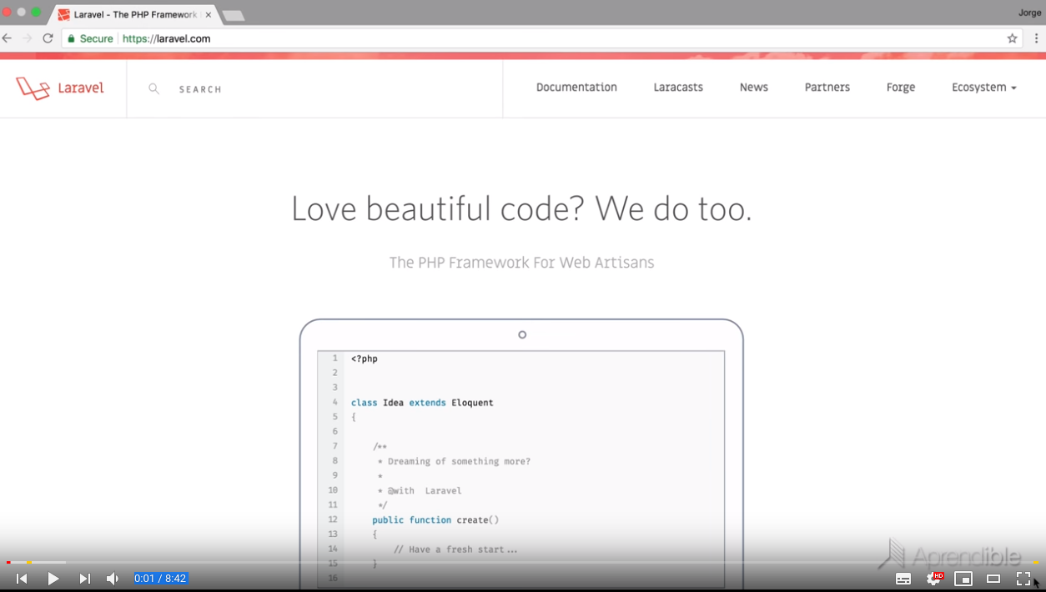Click the heading Love beautiful code? We do too.
The height and width of the screenshot is (592, 1046).
point(521,208)
